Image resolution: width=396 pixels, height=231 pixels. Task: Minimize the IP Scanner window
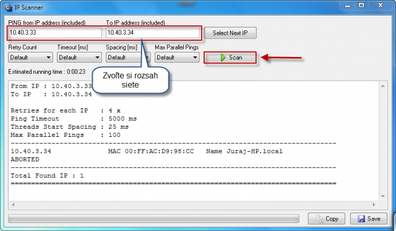click(348, 6)
